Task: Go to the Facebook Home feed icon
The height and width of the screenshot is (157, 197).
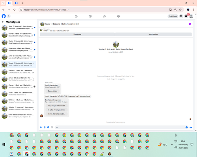Action: click(x=76, y=16)
